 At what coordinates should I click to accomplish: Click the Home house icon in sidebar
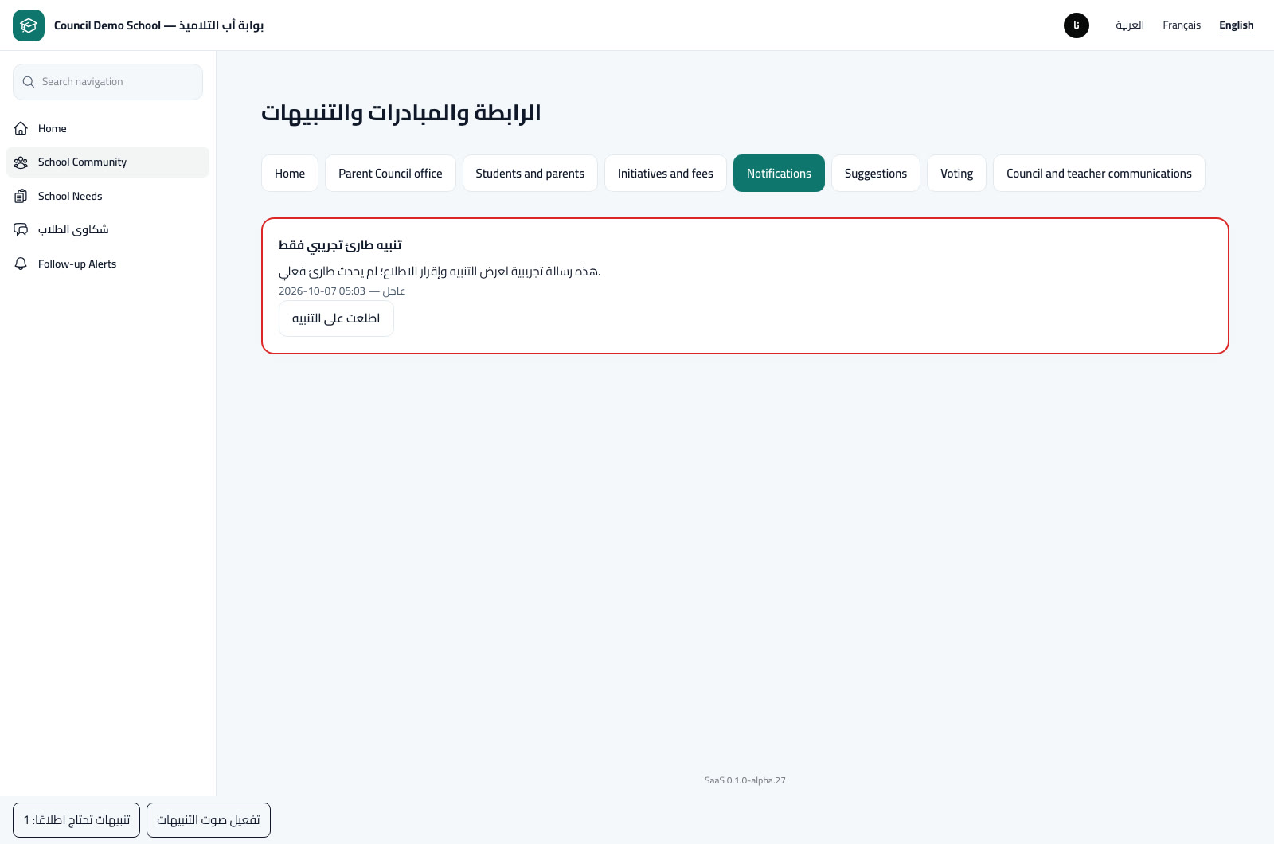coord(21,128)
